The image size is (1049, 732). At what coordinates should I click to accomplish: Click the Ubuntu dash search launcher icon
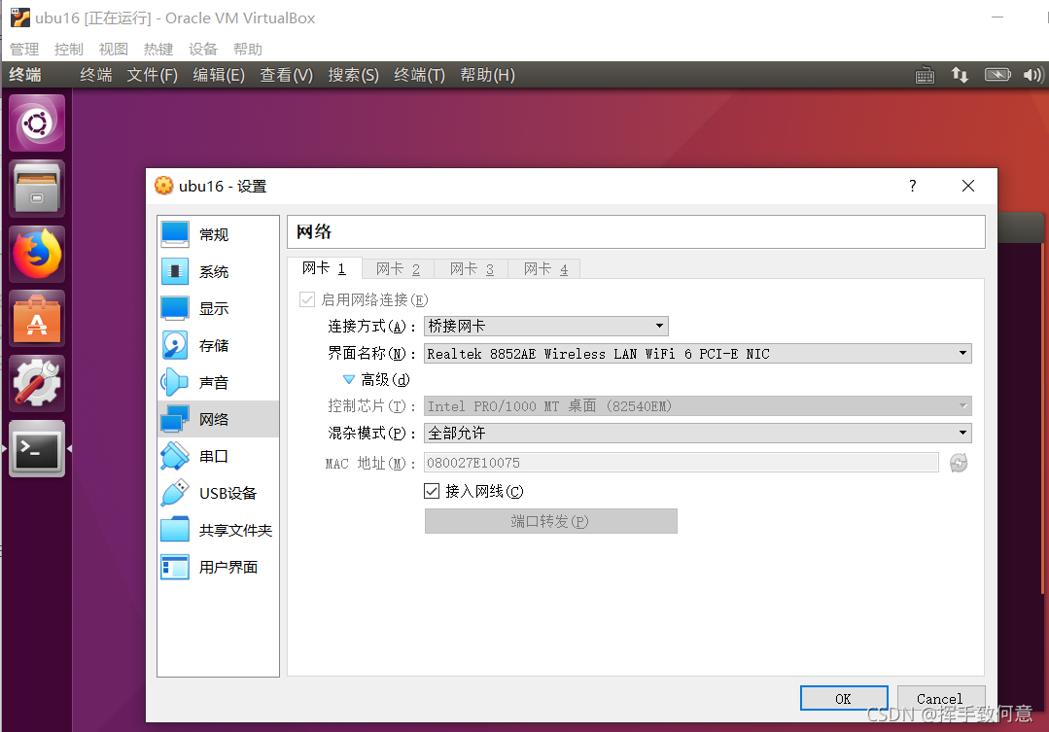(x=37, y=123)
